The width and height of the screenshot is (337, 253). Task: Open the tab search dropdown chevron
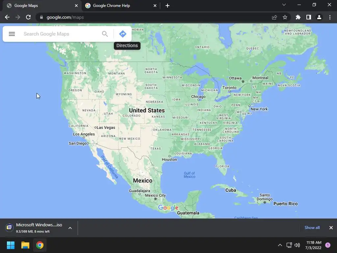(284, 5)
